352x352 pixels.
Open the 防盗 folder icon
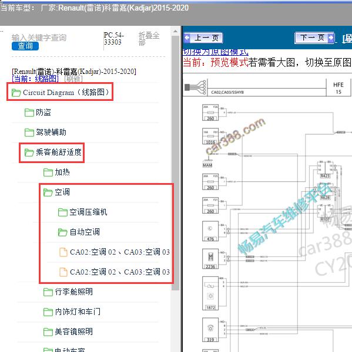pyautogui.click(x=29, y=113)
